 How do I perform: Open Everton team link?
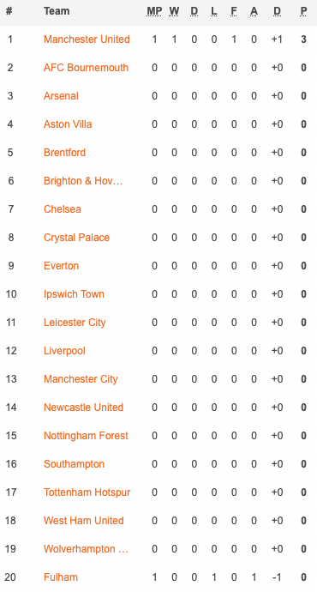point(61,266)
